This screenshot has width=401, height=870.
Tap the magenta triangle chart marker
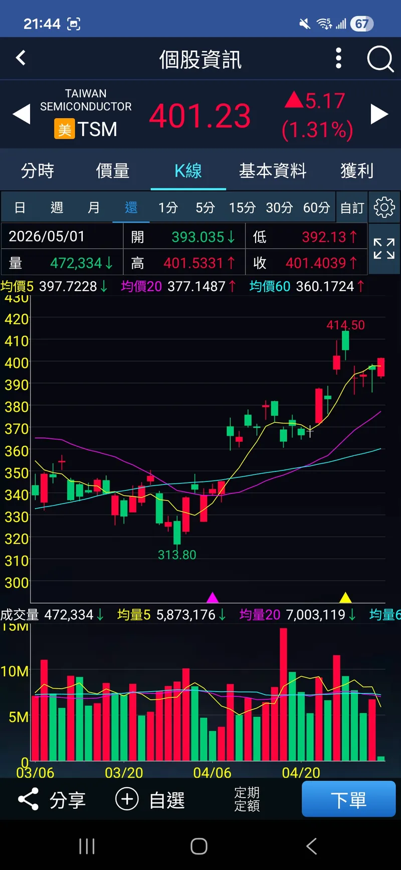[x=213, y=597]
